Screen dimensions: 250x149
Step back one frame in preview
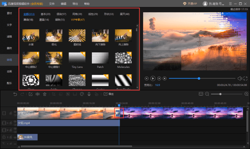147,79
